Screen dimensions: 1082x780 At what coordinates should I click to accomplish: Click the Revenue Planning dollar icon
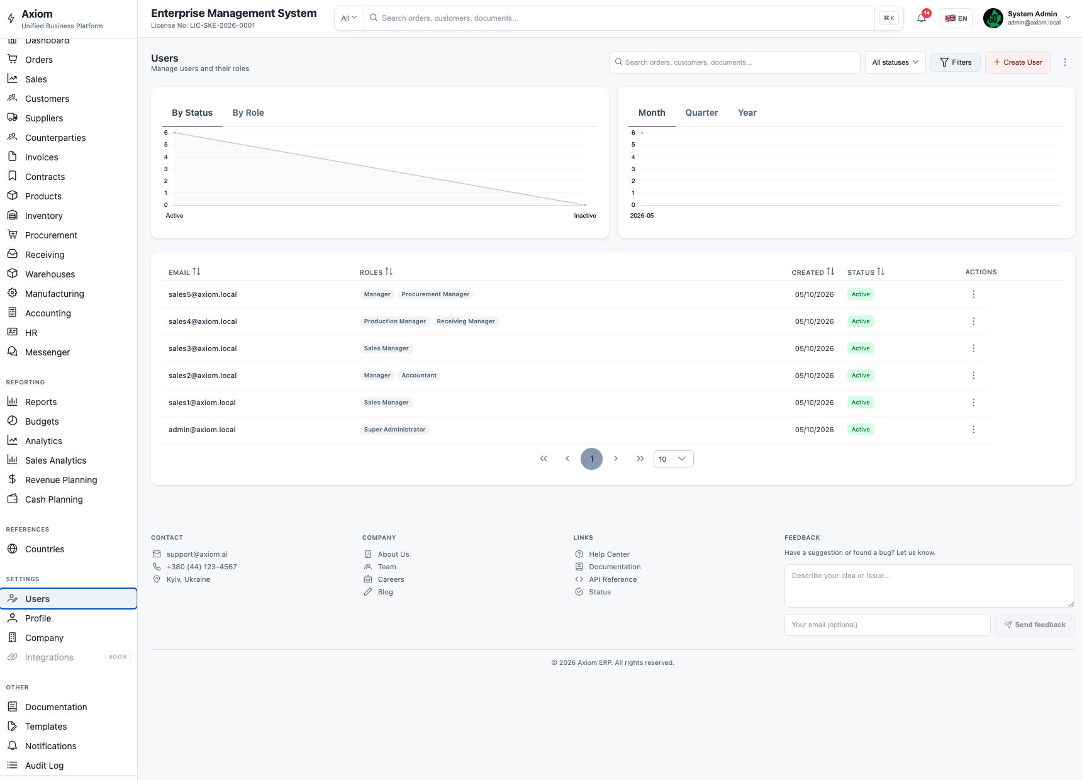[12, 479]
